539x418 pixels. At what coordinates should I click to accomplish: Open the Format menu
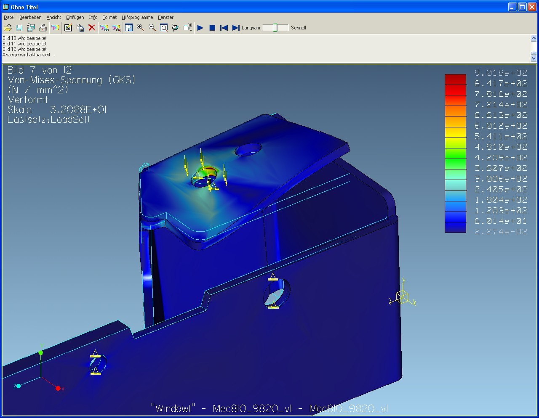pos(109,17)
